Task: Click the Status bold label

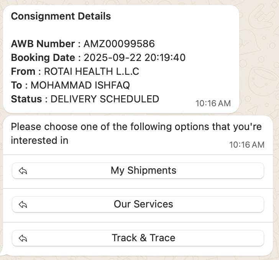Action: tap(26, 99)
